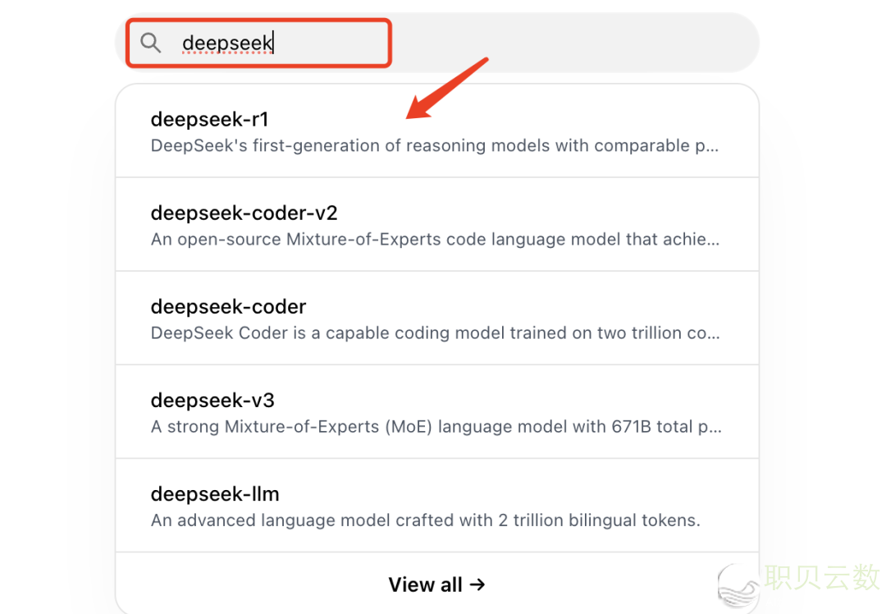Open the deepseek-llm model result
This screenshot has width=886, height=614.
point(436,506)
